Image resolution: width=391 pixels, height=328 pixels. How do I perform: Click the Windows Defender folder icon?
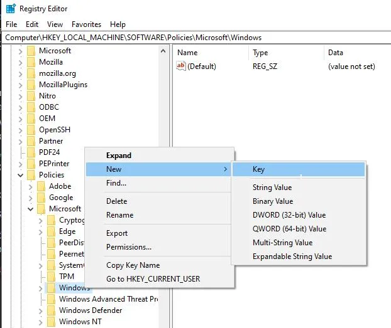(51, 310)
